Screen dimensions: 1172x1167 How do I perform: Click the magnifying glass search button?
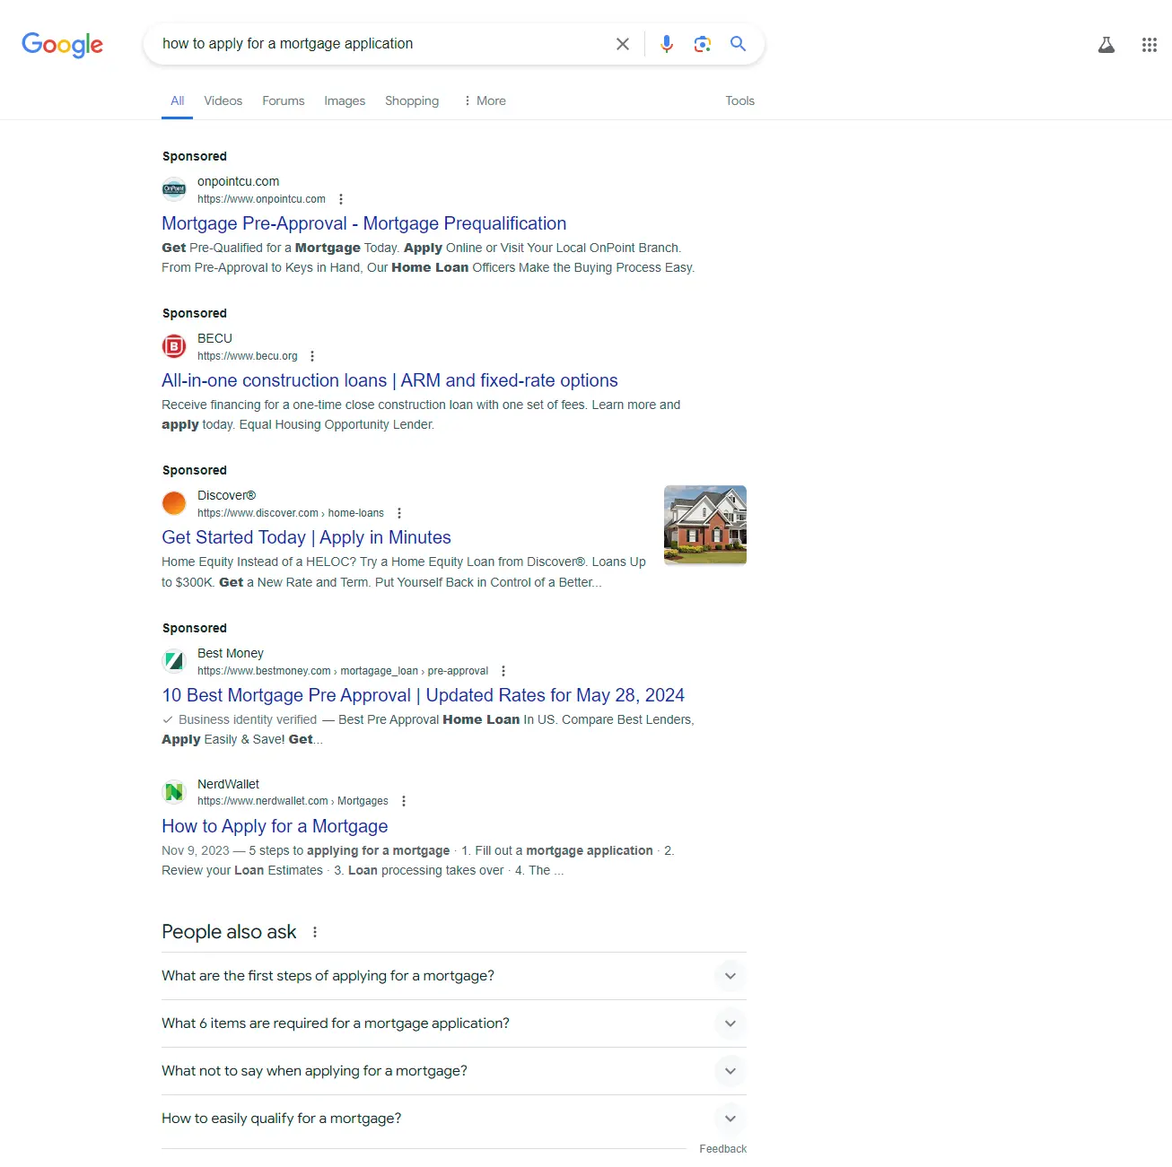point(739,44)
